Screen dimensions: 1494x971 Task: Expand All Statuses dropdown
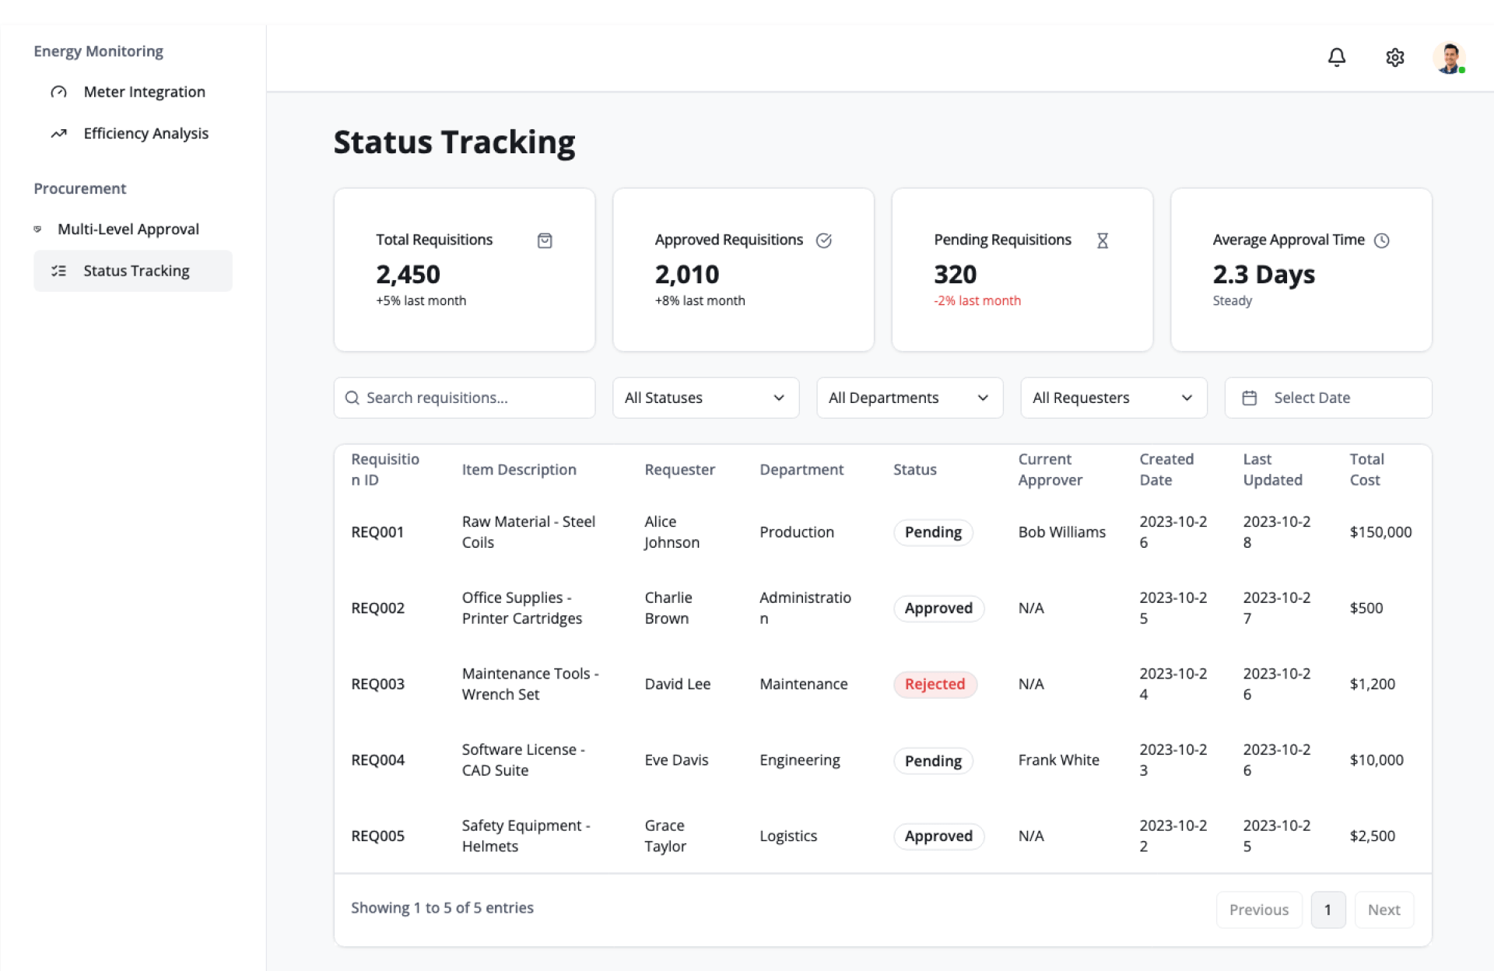(x=705, y=398)
